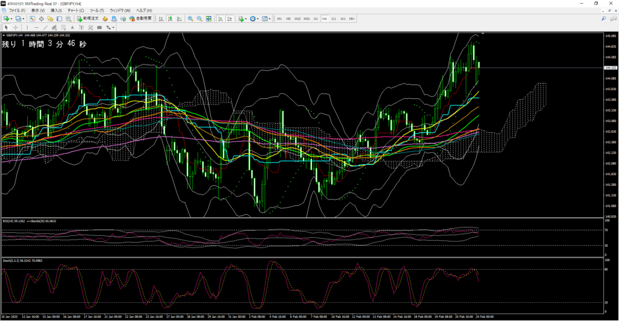
Task: Select the H1 timeframe
Action: point(316,19)
